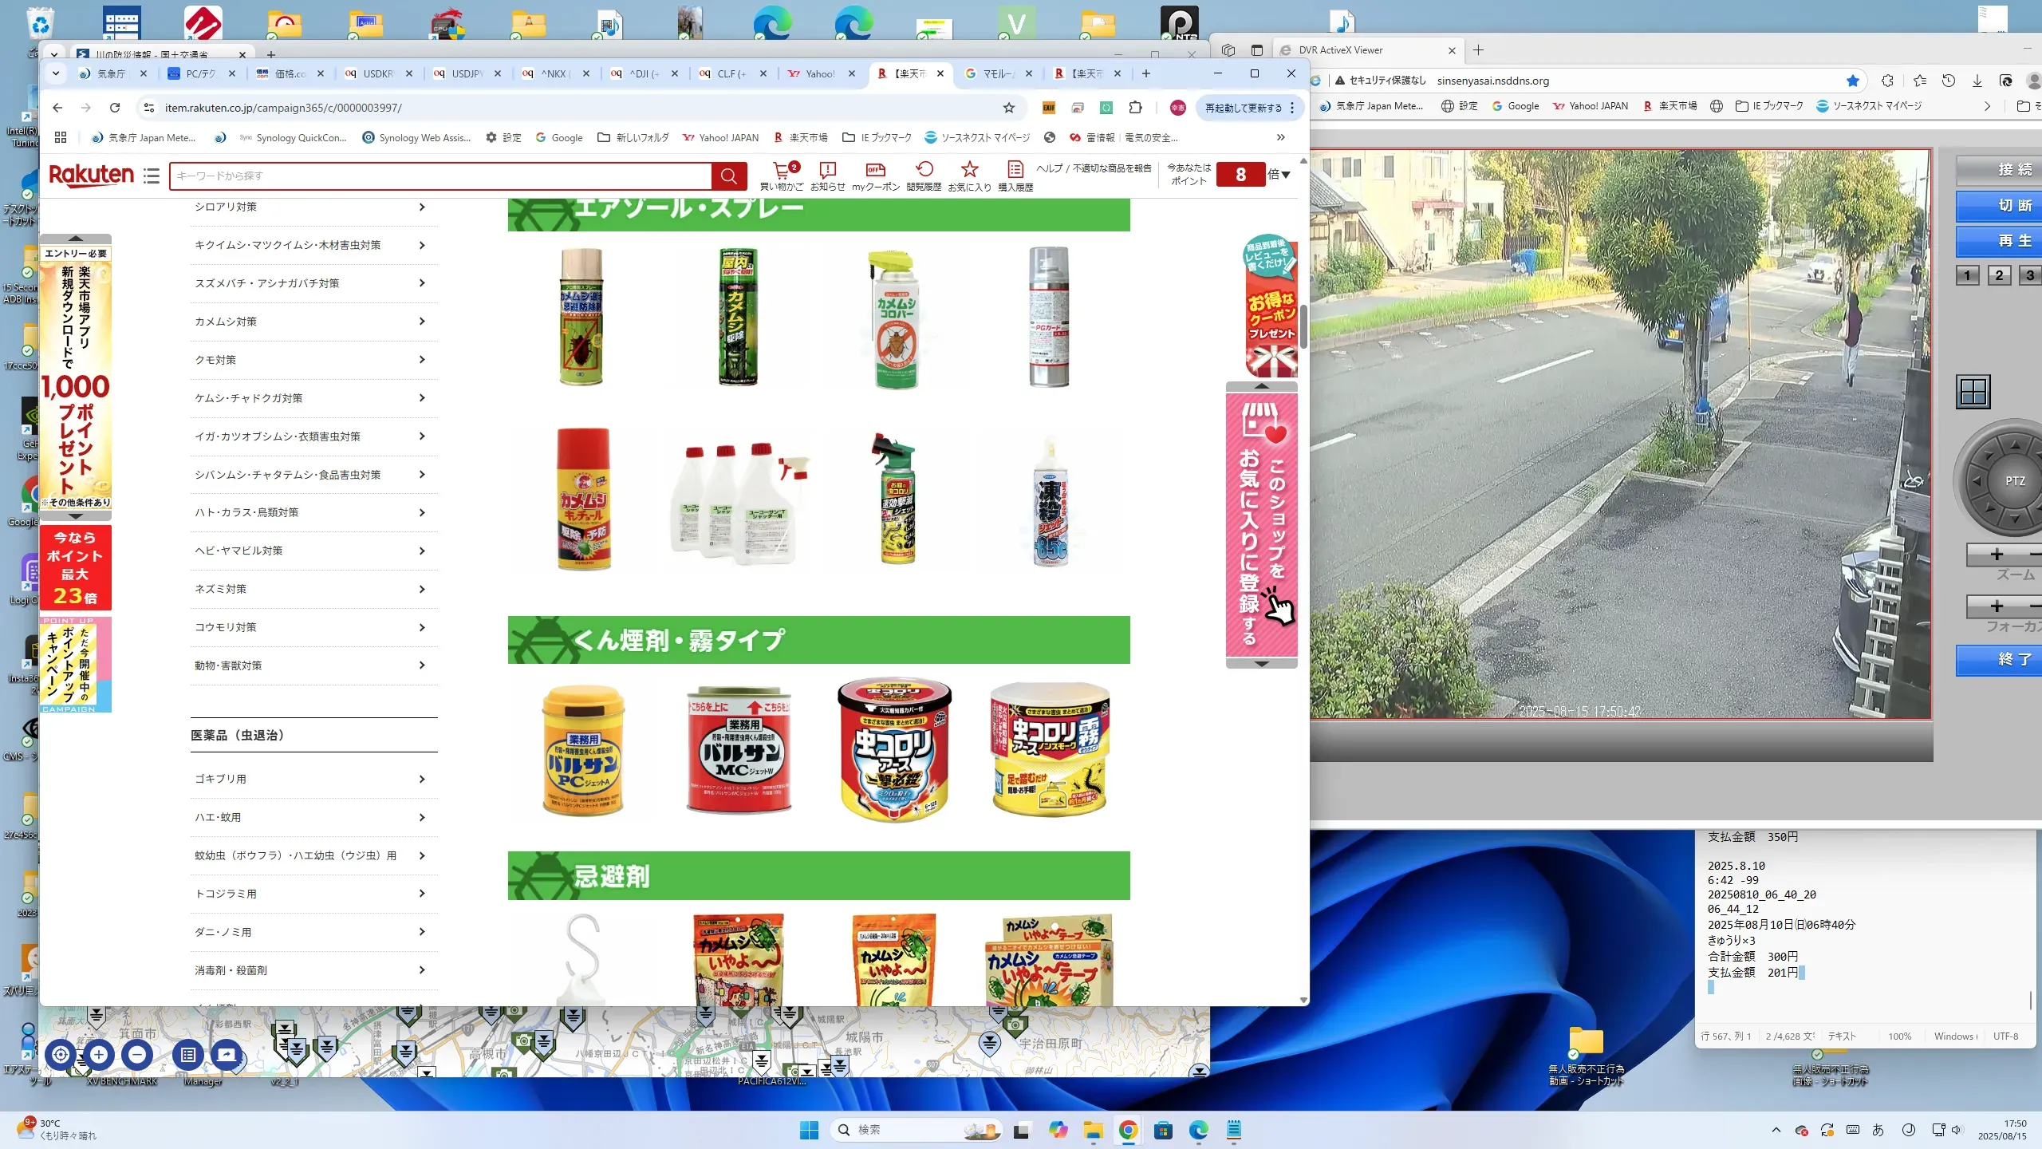Image resolution: width=2042 pixels, height=1149 pixels.
Task: Open お気に入り favorites star icon
Action: coord(969,170)
